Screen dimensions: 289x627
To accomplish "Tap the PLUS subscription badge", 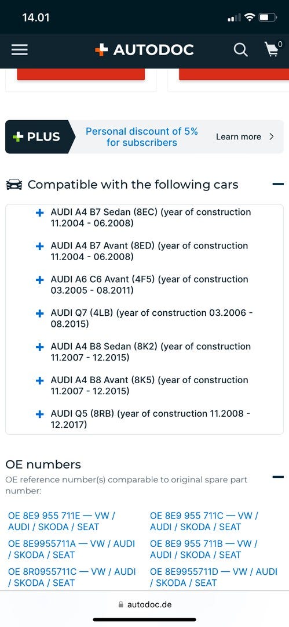I will point(37,137).
